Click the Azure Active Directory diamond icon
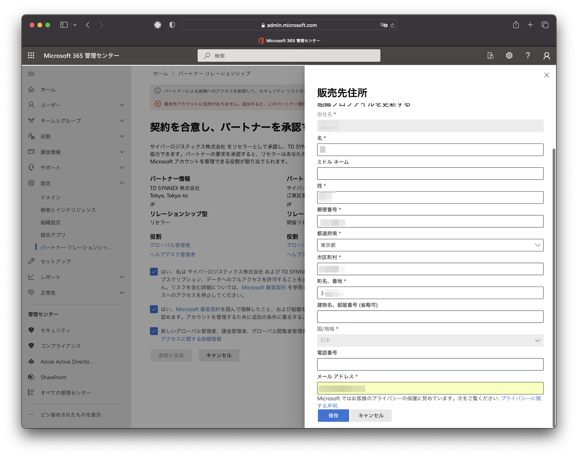The width and height of the screenshot is (578, 457). point(31,362)
